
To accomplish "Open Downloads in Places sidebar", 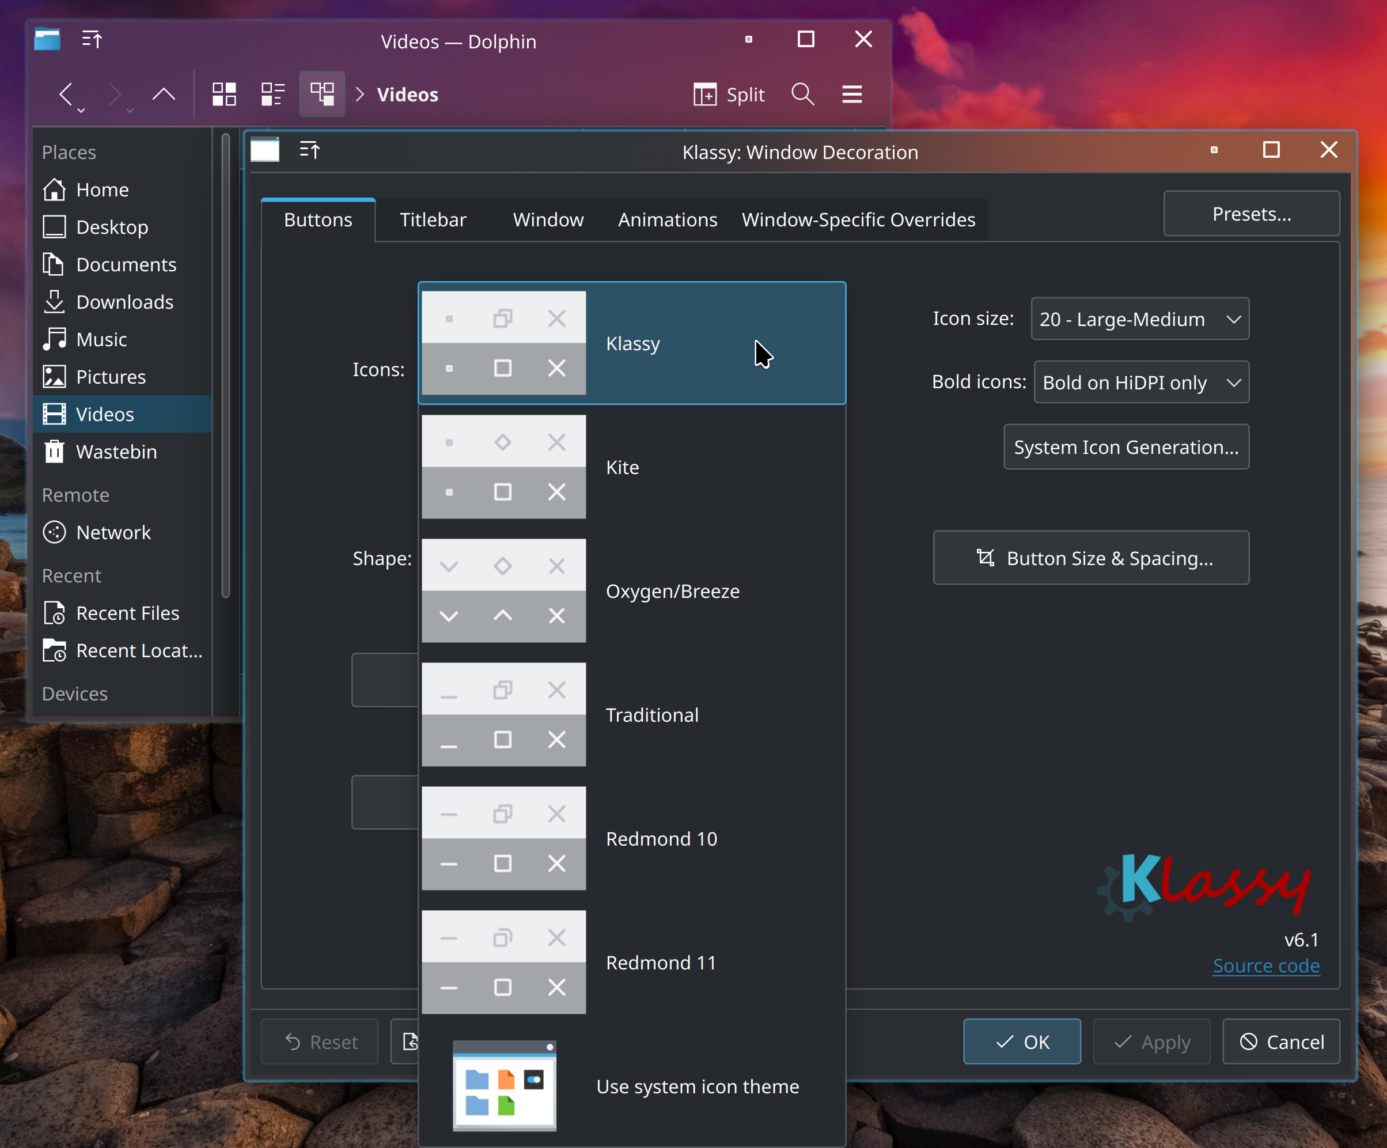I will [122, 302].
